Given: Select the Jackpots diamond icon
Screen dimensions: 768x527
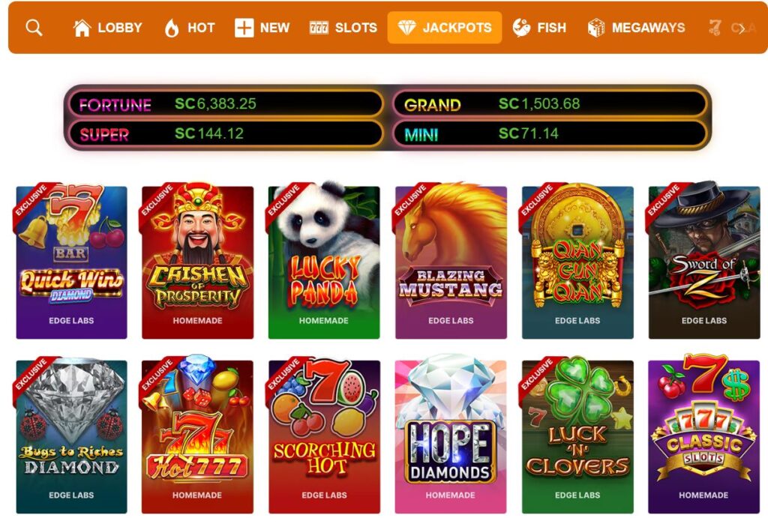Looking at the screenshot, I should coord(406,28).
